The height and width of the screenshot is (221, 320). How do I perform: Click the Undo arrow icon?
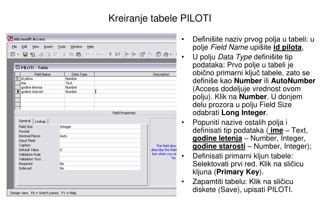coord(88,54)
